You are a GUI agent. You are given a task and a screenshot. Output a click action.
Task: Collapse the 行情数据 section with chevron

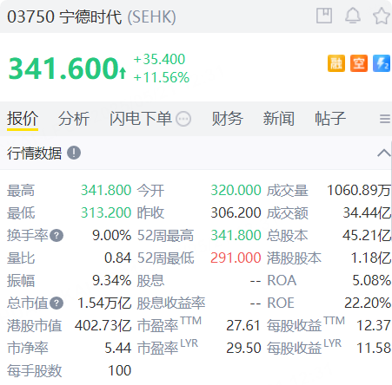[384, 153]
